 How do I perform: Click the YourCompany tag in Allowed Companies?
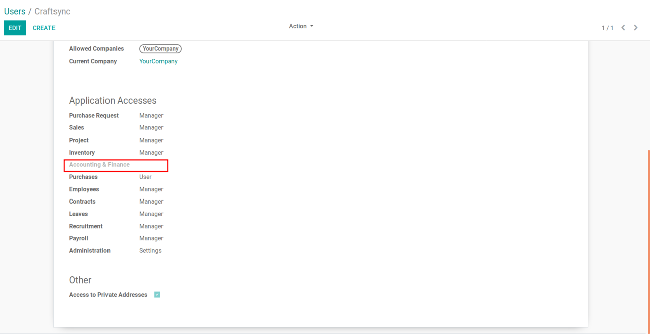160,49
